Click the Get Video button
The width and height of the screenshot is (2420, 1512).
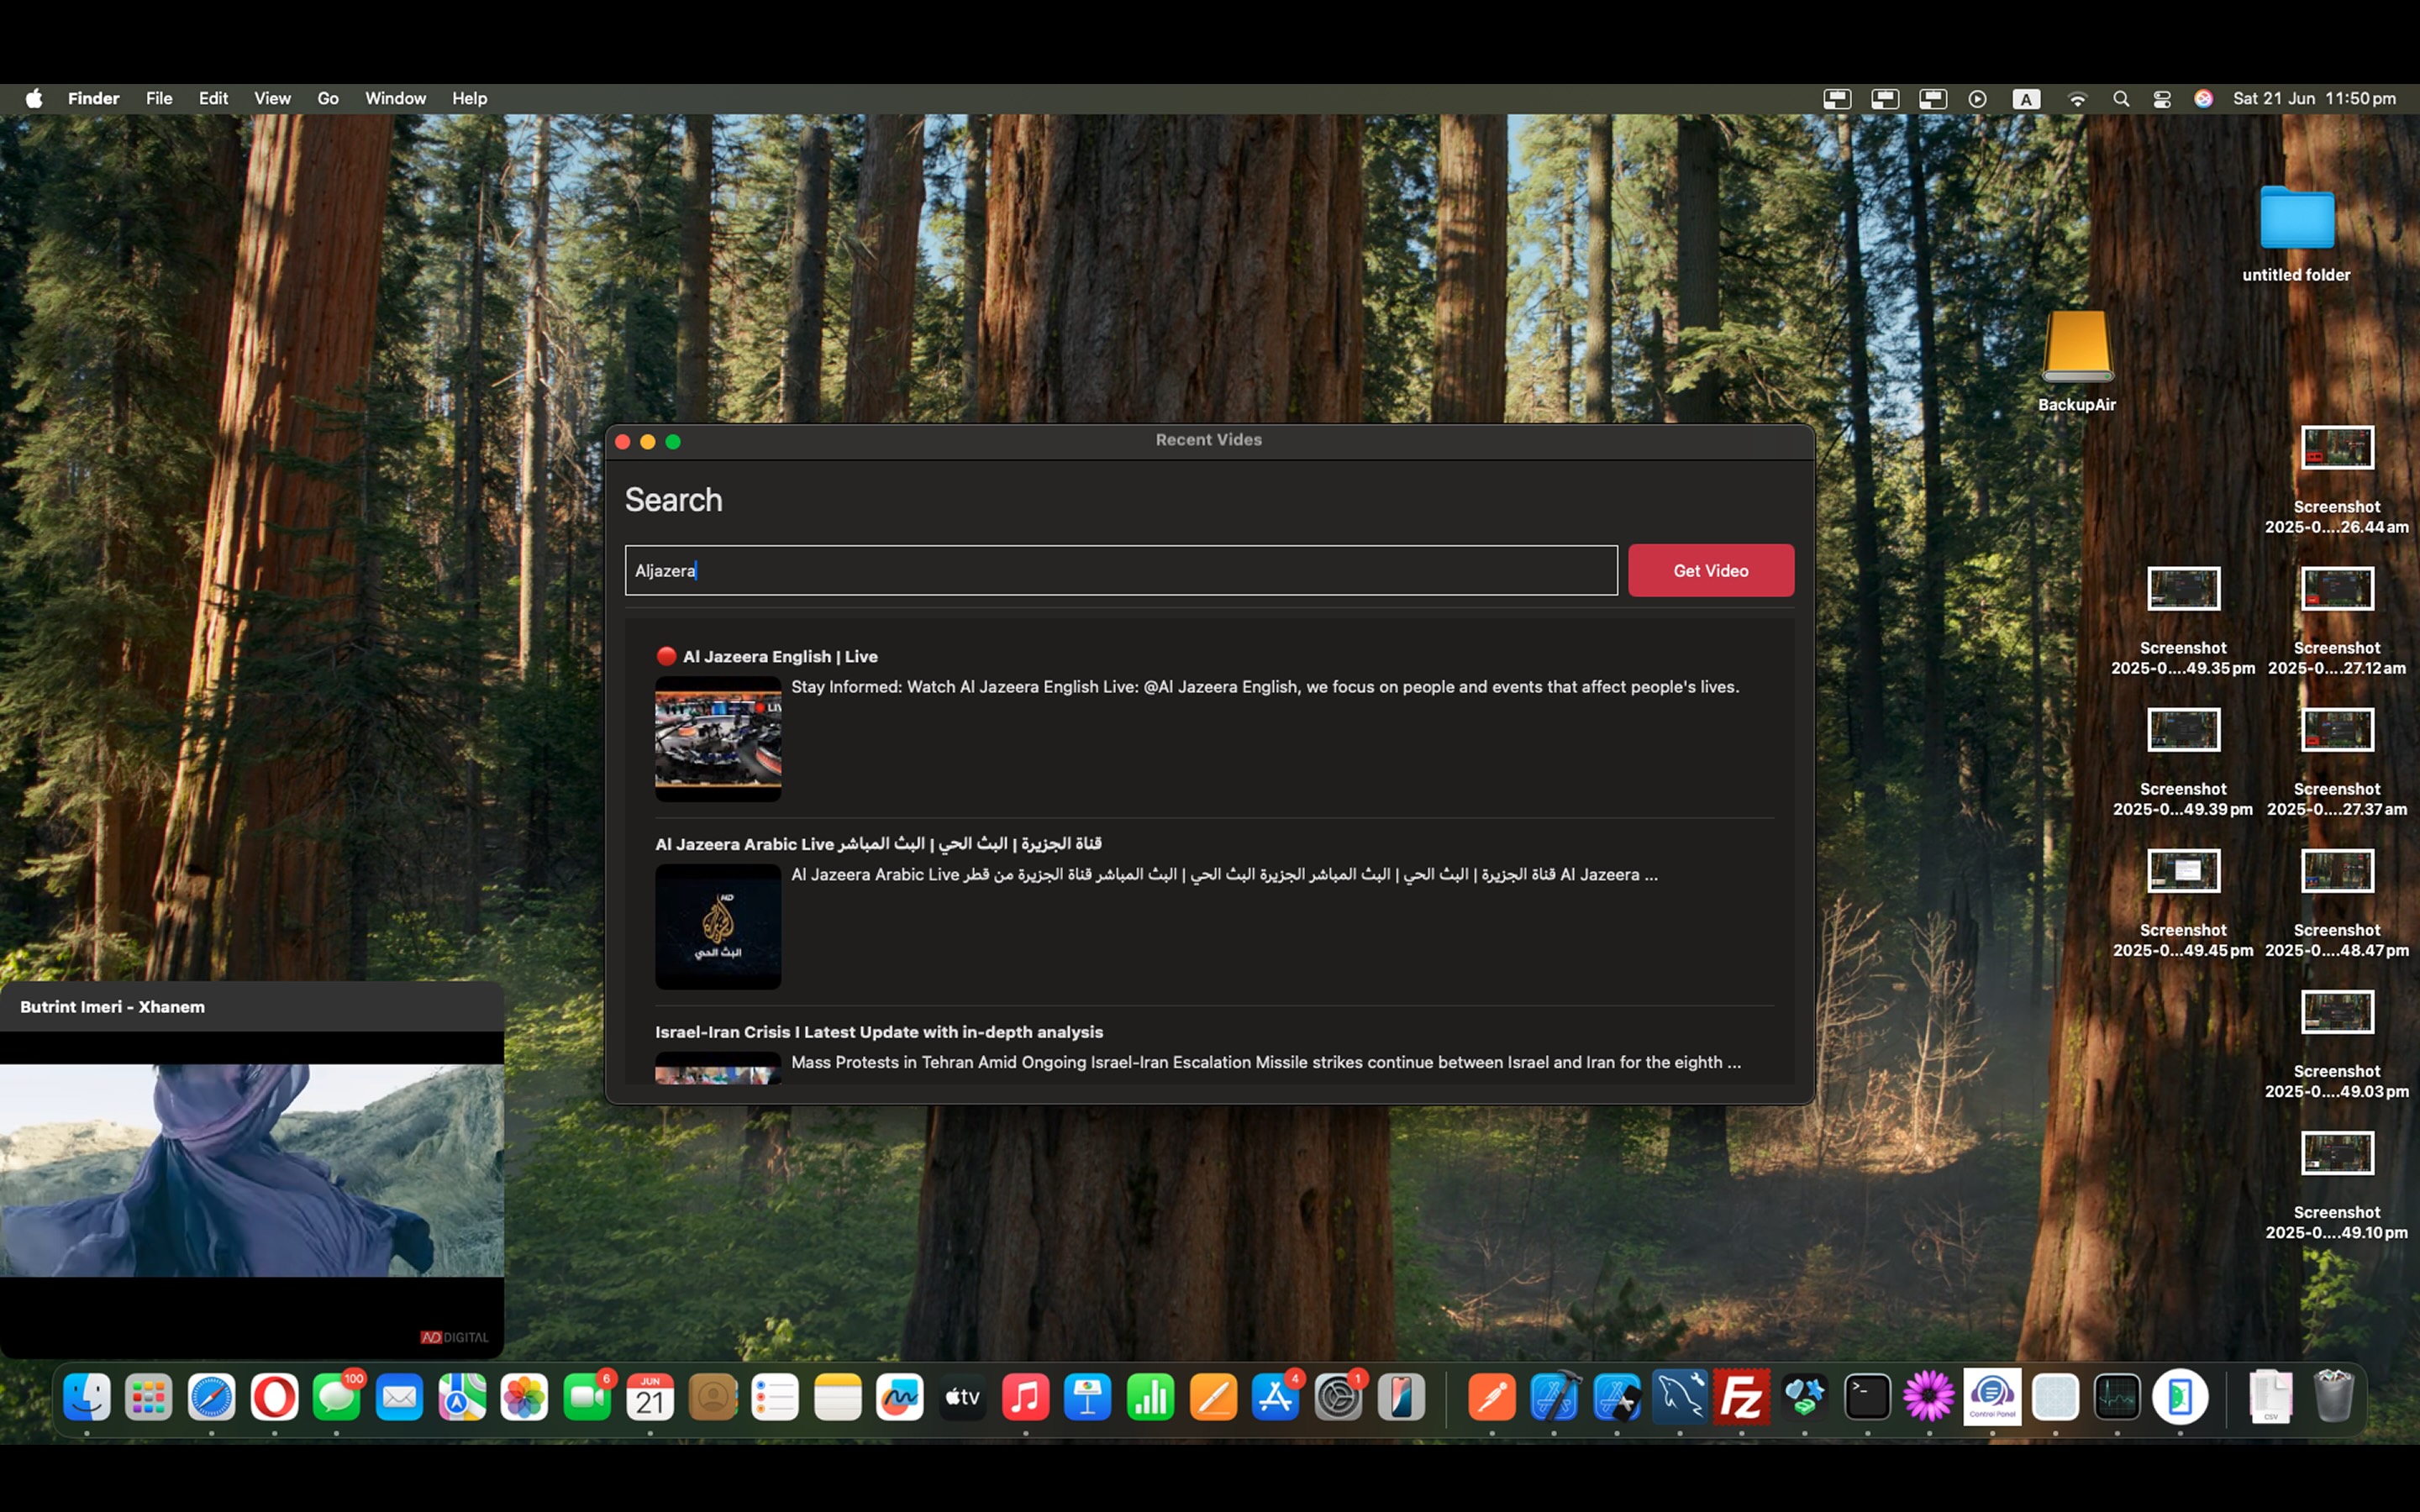[1710, 570]
